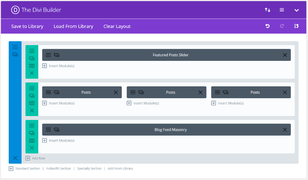Select the Featured Posts Slider module title
The width and height of the screenshot is (308, 180).
click(170, 55)
